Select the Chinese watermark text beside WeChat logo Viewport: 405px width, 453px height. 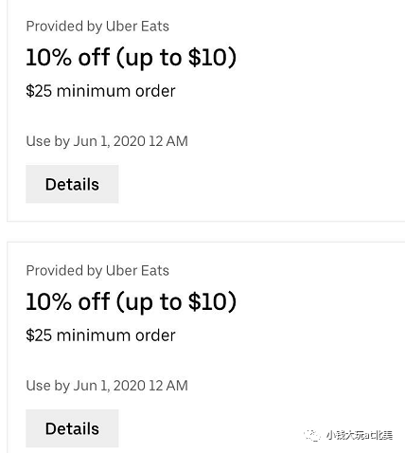pyautogui.click(x=360, y=435)
